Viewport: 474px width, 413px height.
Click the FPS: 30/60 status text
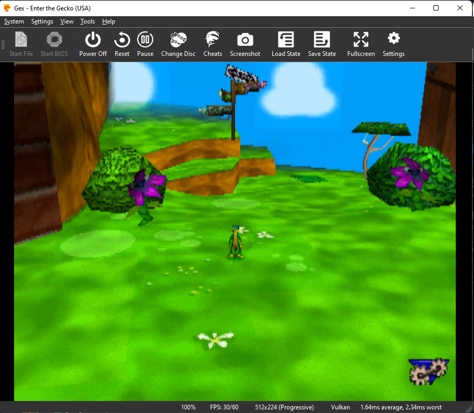(224, 407)
